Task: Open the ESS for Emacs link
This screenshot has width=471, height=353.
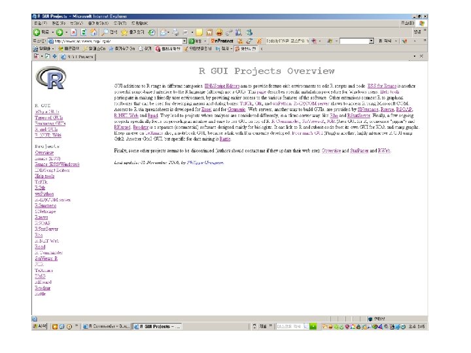Action: tap(382, 86)
